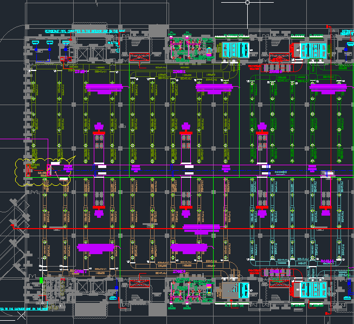This screenshot has height=324, width=354.
Task: Select the cyan equipment unit at top right
Action: coord(313,50)
